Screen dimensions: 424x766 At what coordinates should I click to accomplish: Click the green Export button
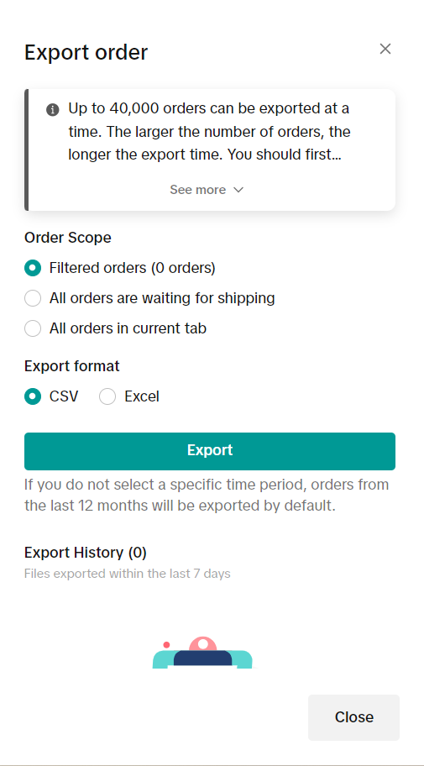tap(210, 451)
